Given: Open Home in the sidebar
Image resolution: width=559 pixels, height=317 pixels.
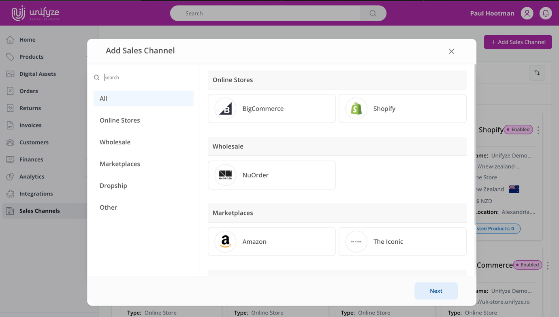Looking at the screenshot, I should click(x=44, y=40).
